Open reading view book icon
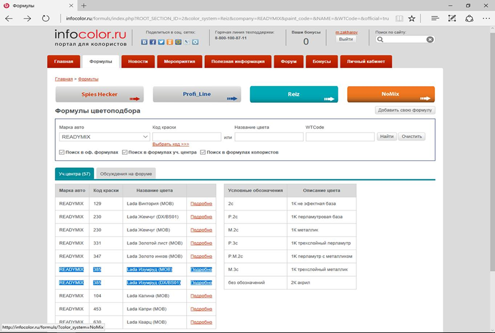The height and width of the screenshot is (333, 495). (399, 19)
